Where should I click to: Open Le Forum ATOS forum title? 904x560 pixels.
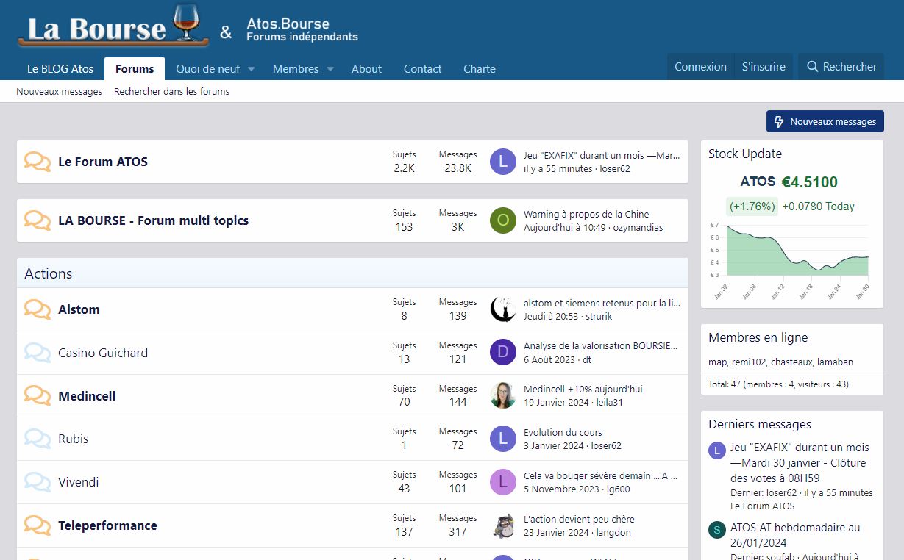tap(103, 162)
